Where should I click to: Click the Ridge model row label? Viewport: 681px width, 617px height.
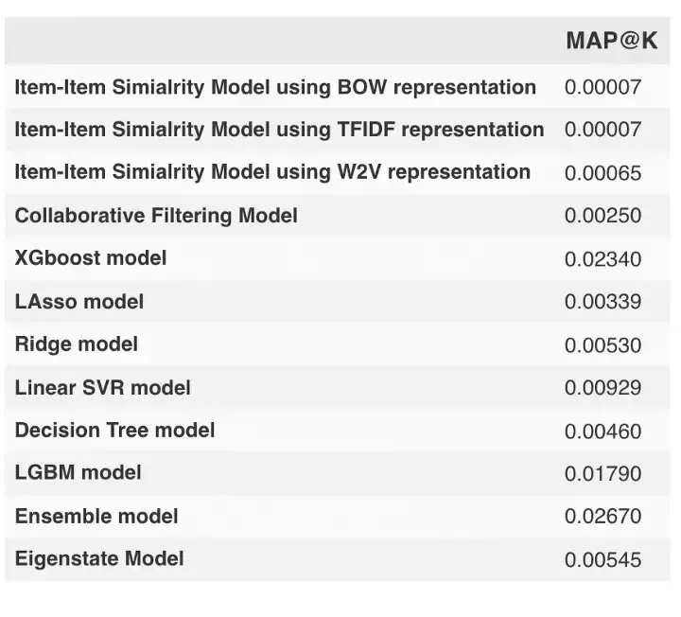pyautogui.click(x=77, y=344)
